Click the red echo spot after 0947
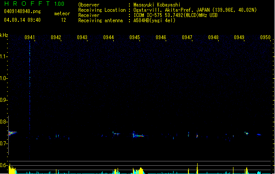The height and width of the screenshot is (174, 275). pyautogui.click(x=197, y=136)
